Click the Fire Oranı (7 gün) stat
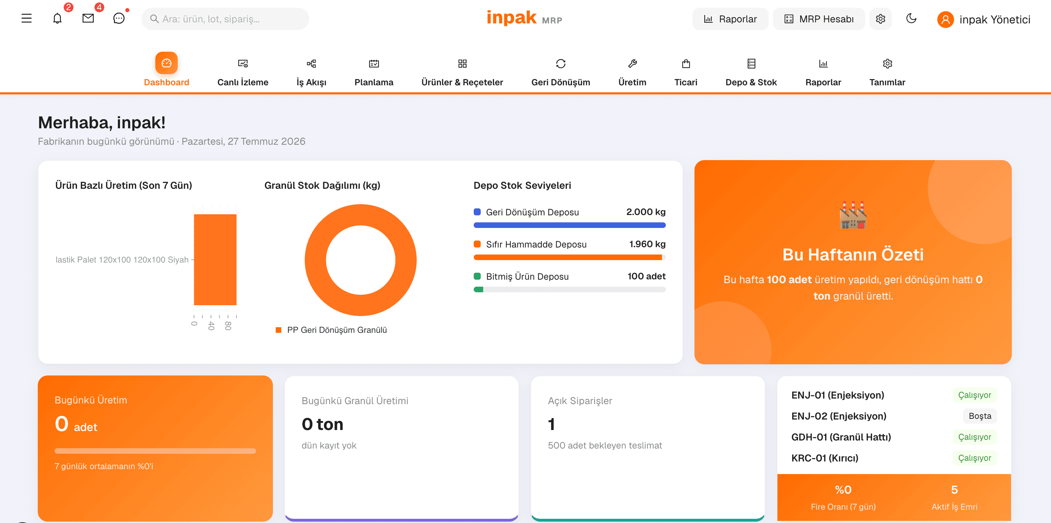 click(843, 497)
